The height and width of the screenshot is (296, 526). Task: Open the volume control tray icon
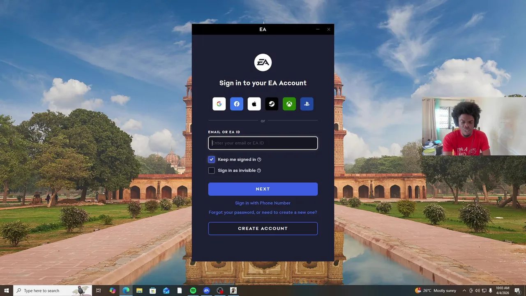pyautogui.click(x=478, y=291)
